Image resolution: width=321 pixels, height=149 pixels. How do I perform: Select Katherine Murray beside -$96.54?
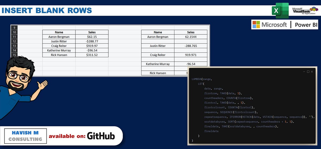coord(59,50)
